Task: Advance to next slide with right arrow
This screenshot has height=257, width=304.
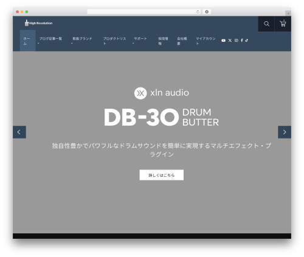Action: pos(285,132)
